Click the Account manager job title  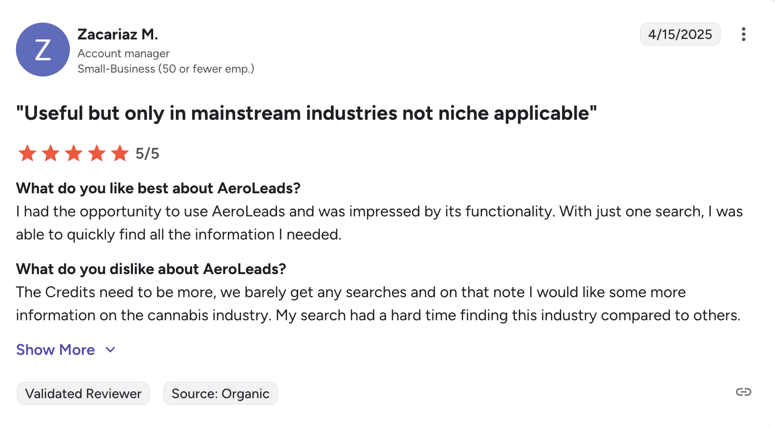pyautogui.click(x=123, y=53)
